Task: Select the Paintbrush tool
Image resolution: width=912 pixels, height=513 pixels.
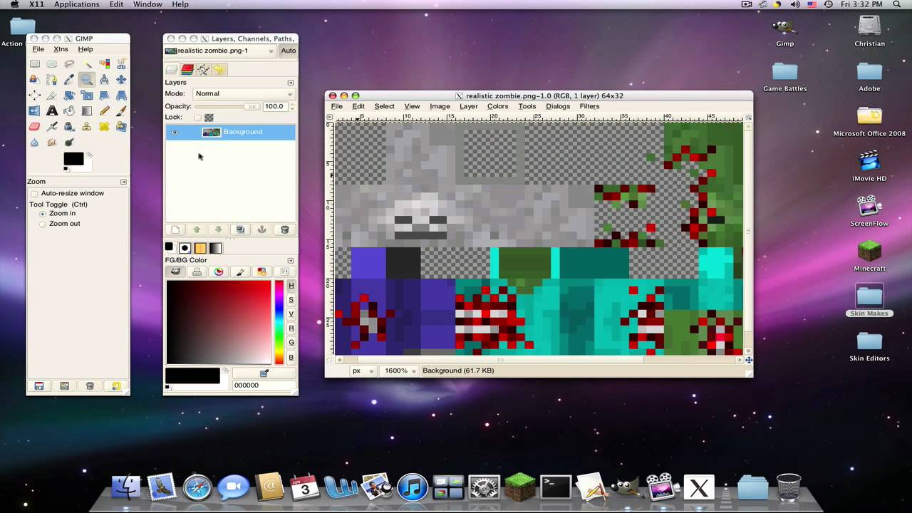Action: point(121,111)
